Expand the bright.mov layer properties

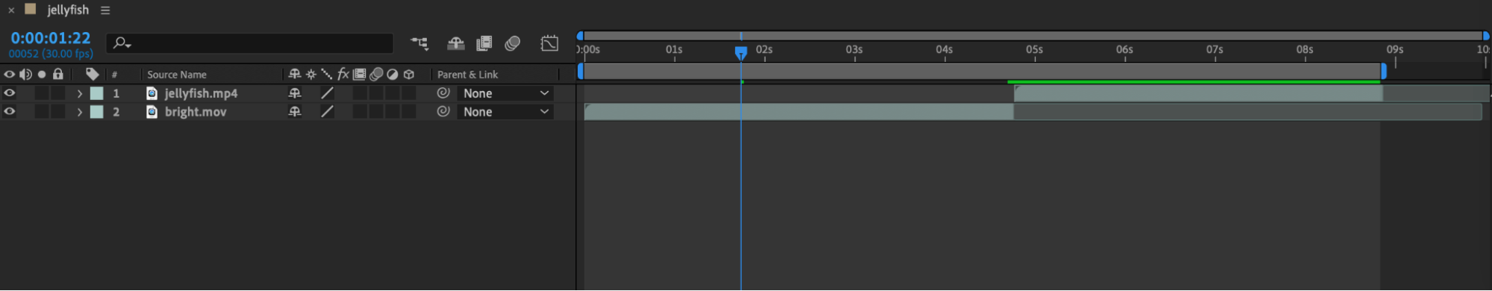pyautogui.click(x=80, y=112)
